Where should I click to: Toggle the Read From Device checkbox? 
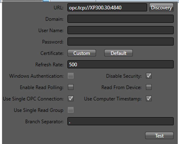coord(149,87)
